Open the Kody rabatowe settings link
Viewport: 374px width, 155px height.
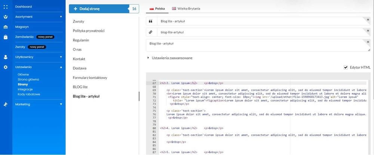[x=29, y=94]
